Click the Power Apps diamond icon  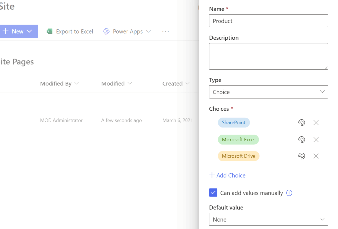(x=106, y=31)
